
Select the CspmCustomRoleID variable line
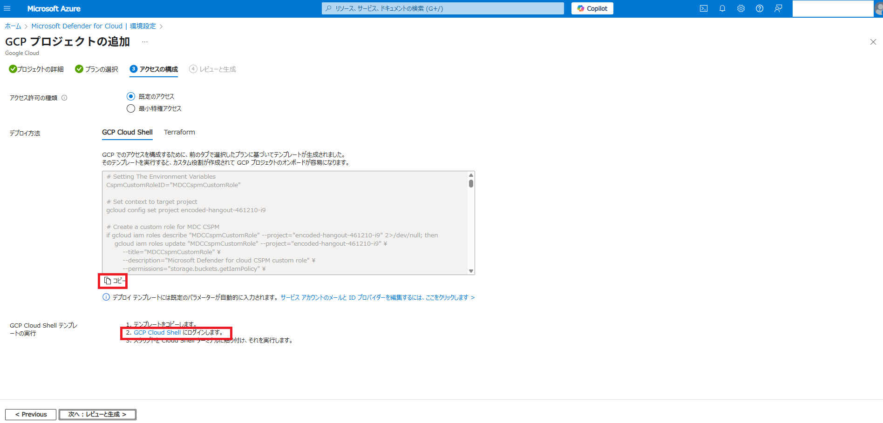coord(173,185)
